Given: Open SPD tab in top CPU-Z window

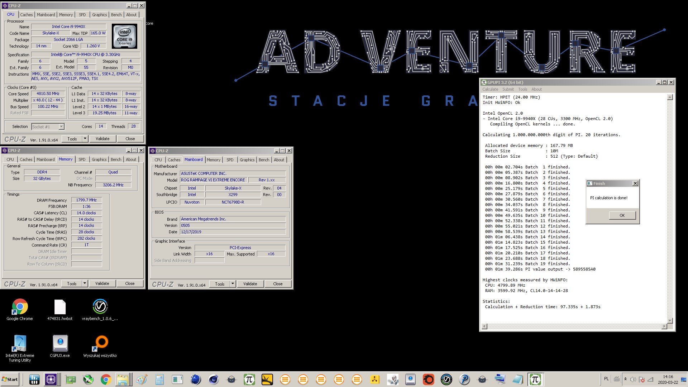Looking at the screenshot, I should click(82, 15).
